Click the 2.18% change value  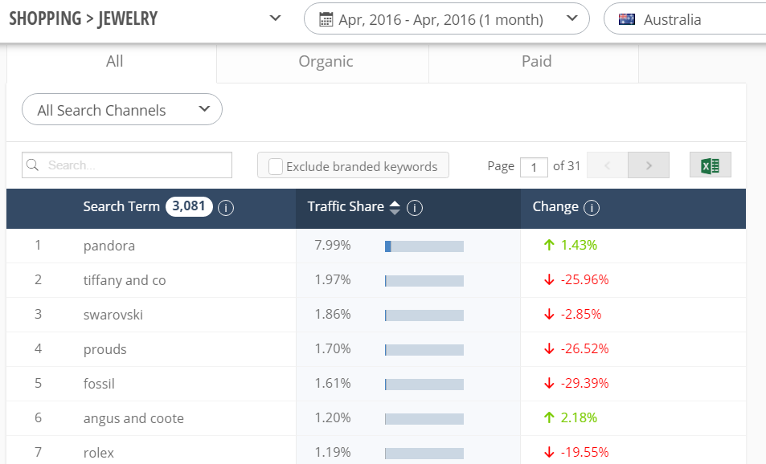(x=579, y=417)
